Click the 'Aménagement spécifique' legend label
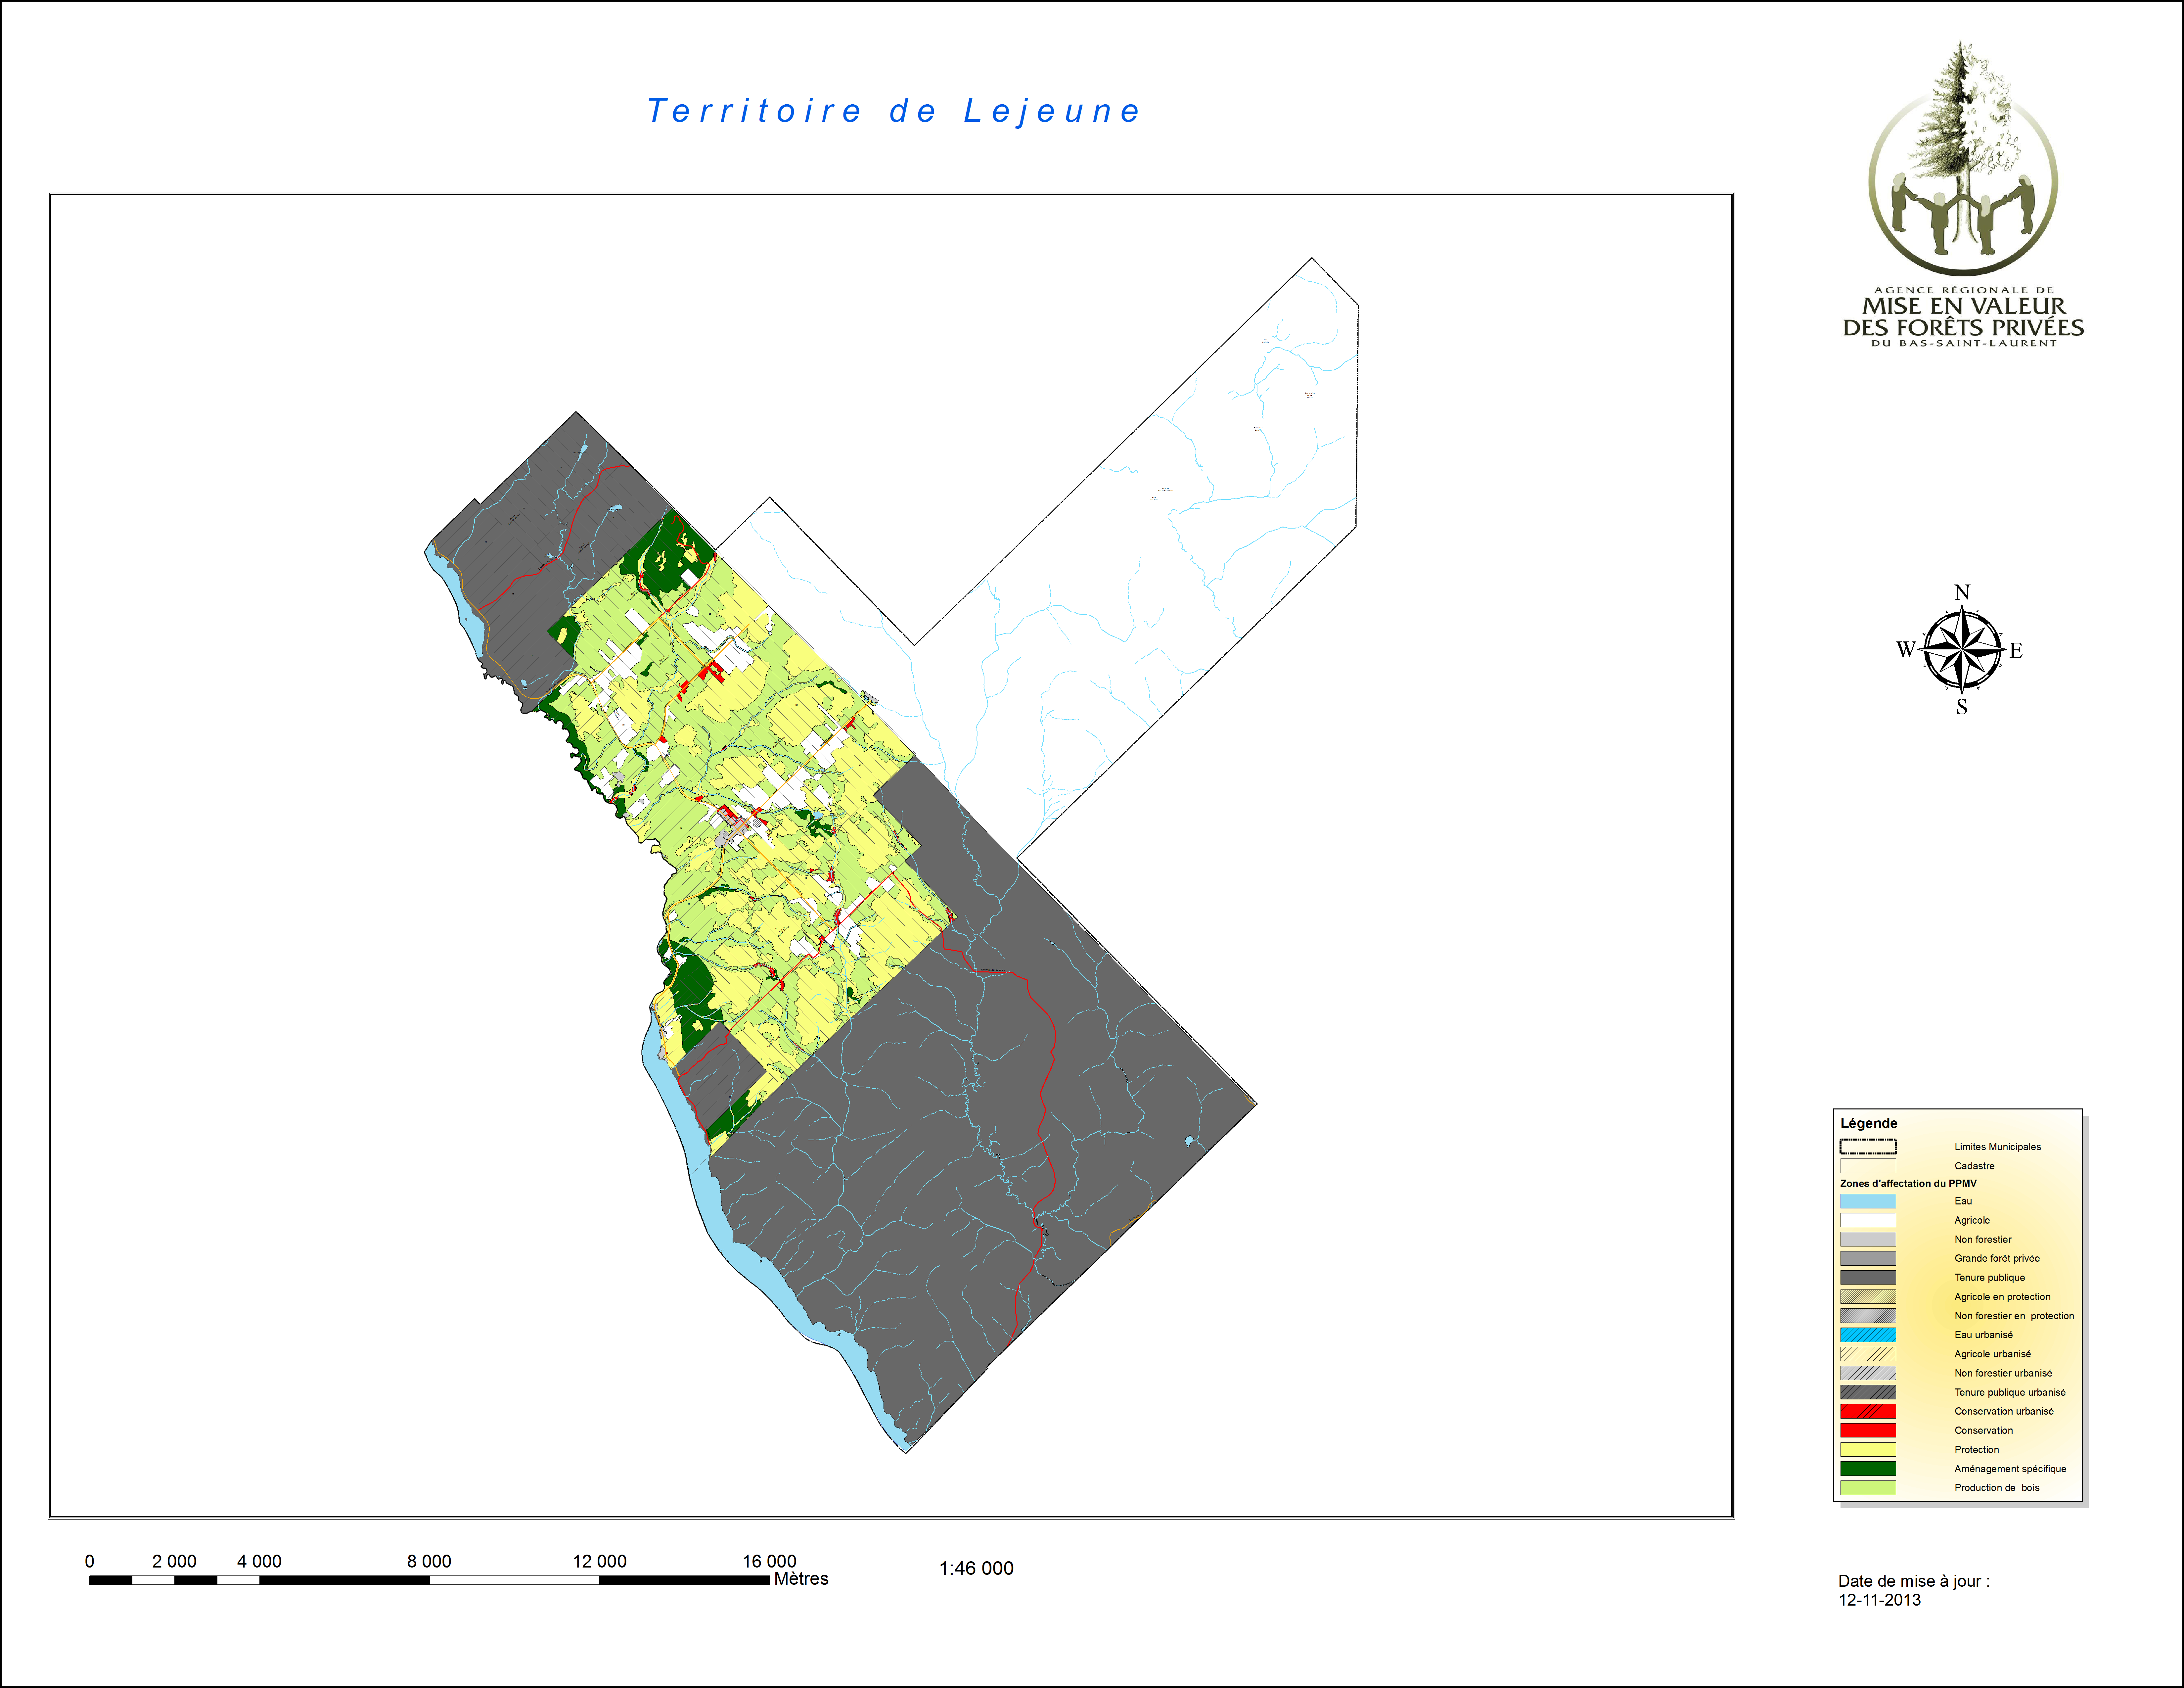Image resolution: width=2184 pixels, height=1688 pixels. 2010,1469
